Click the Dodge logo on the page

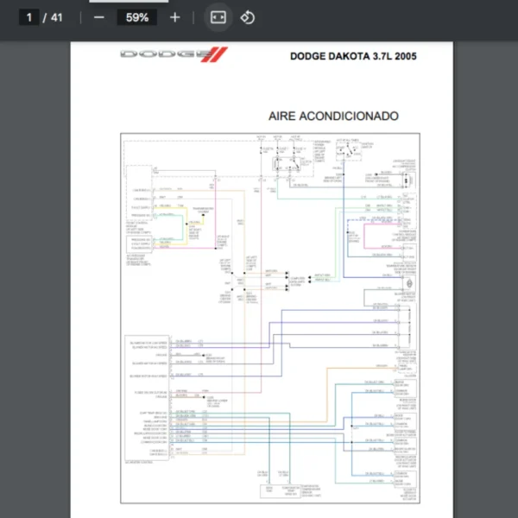[172, 55]
